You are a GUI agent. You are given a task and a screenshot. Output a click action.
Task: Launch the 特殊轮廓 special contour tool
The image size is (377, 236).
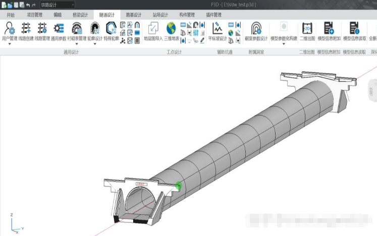pyautogui.click(x=111, y=29)
